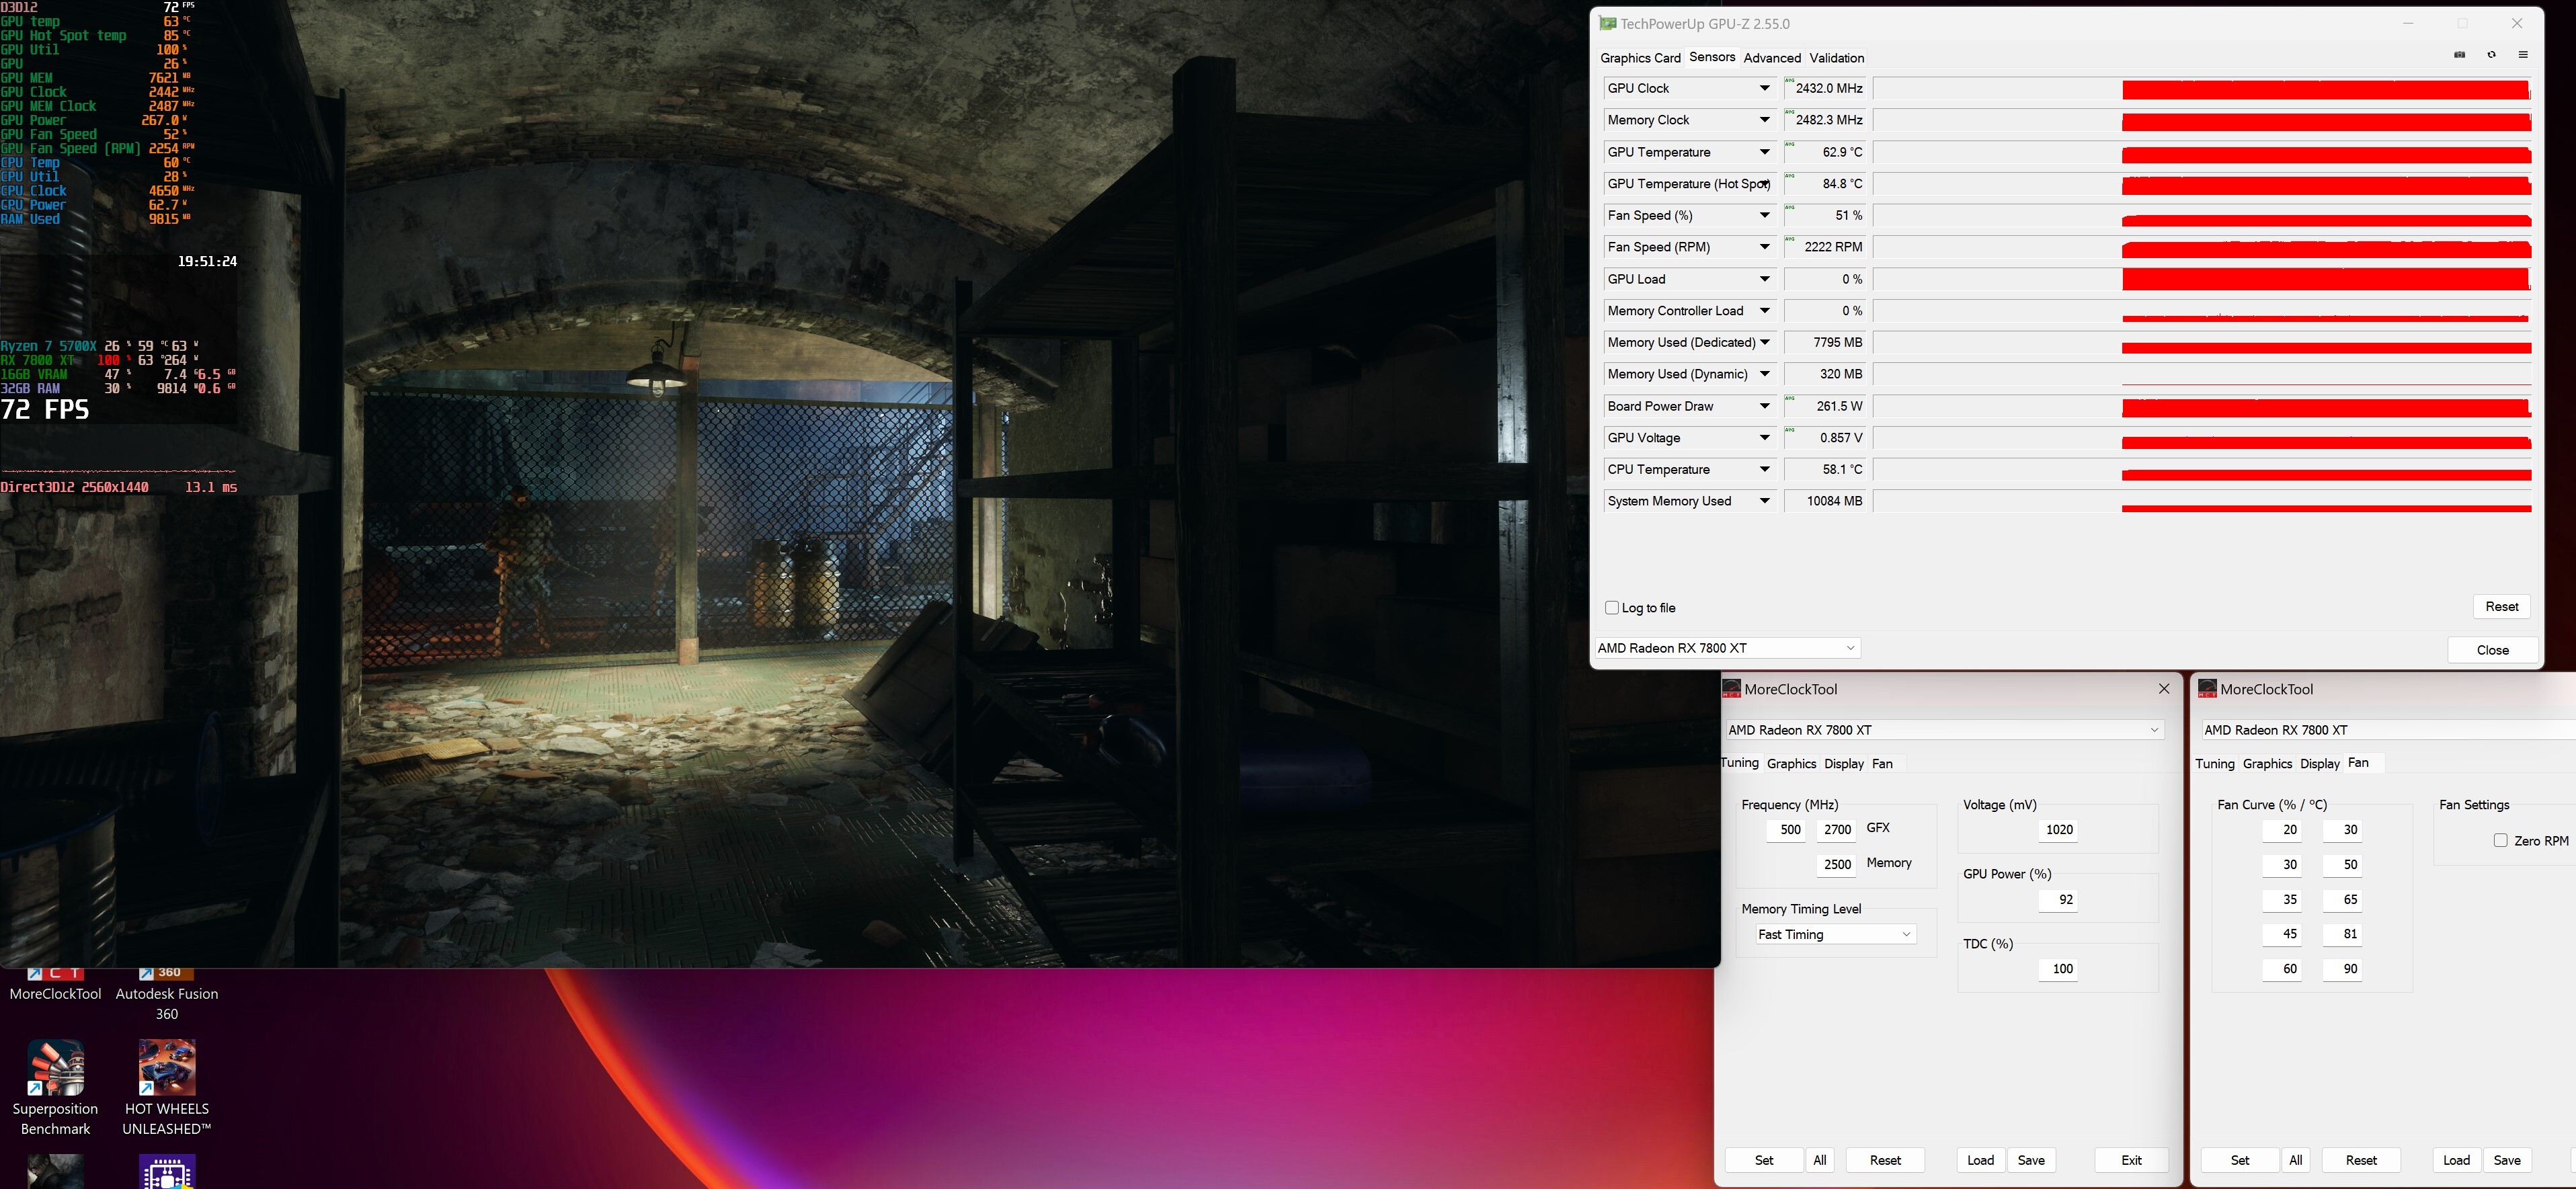The width and height of the screenshot is (2576, 1189).
Task: Click title icon of MoreClockTool Fan window
Action: point(2207,689)
